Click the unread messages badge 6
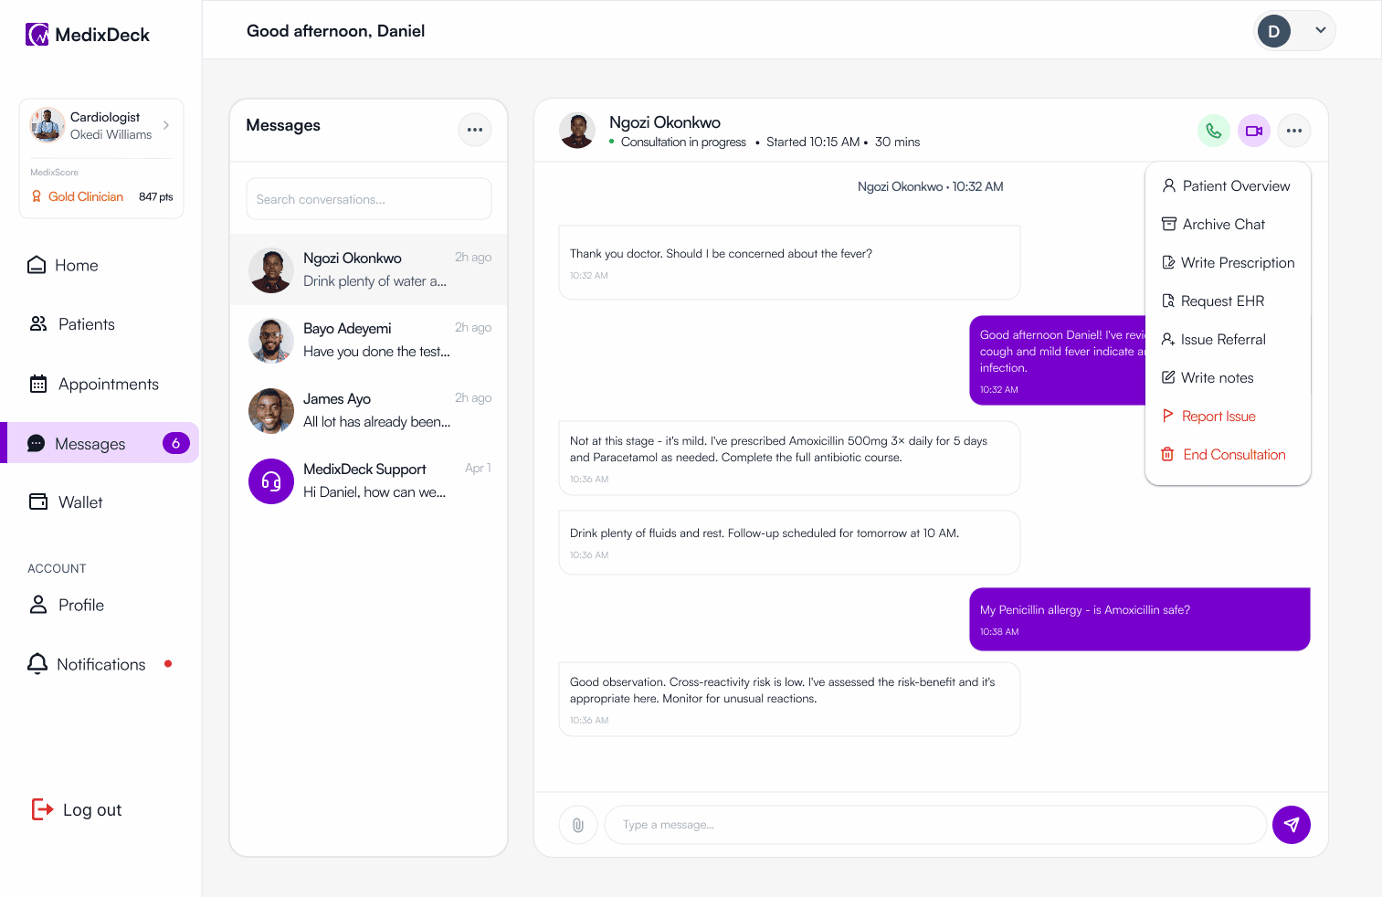This screenshot has width=1382, height=897. coord(175,443)
